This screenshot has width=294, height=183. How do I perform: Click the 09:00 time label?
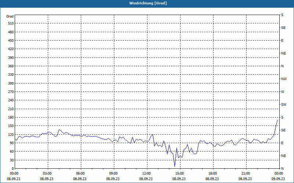pos(113,173)
